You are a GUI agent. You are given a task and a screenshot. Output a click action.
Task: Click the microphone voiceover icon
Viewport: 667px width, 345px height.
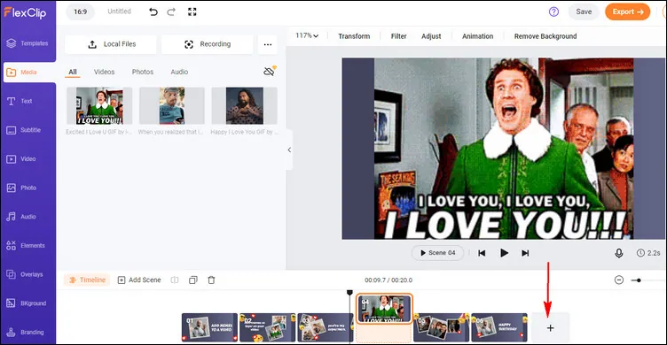click(x=619, y=253)
